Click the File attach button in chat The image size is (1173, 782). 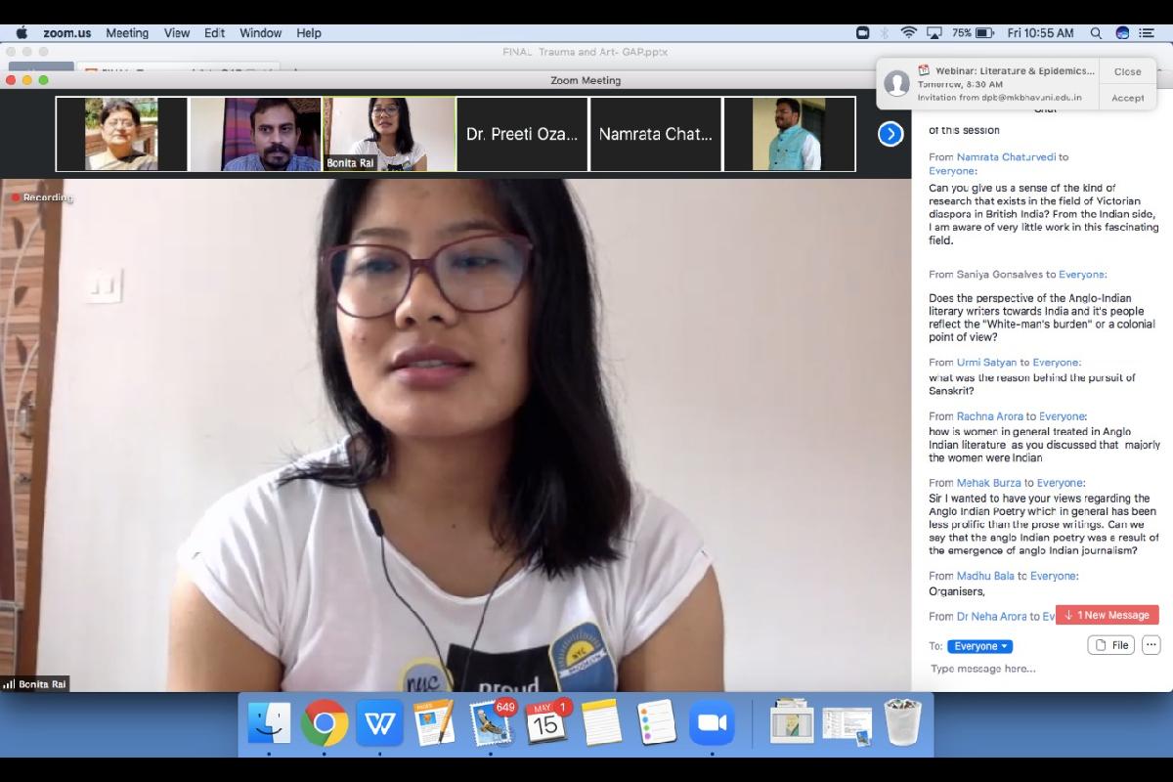click(1111, 645)
